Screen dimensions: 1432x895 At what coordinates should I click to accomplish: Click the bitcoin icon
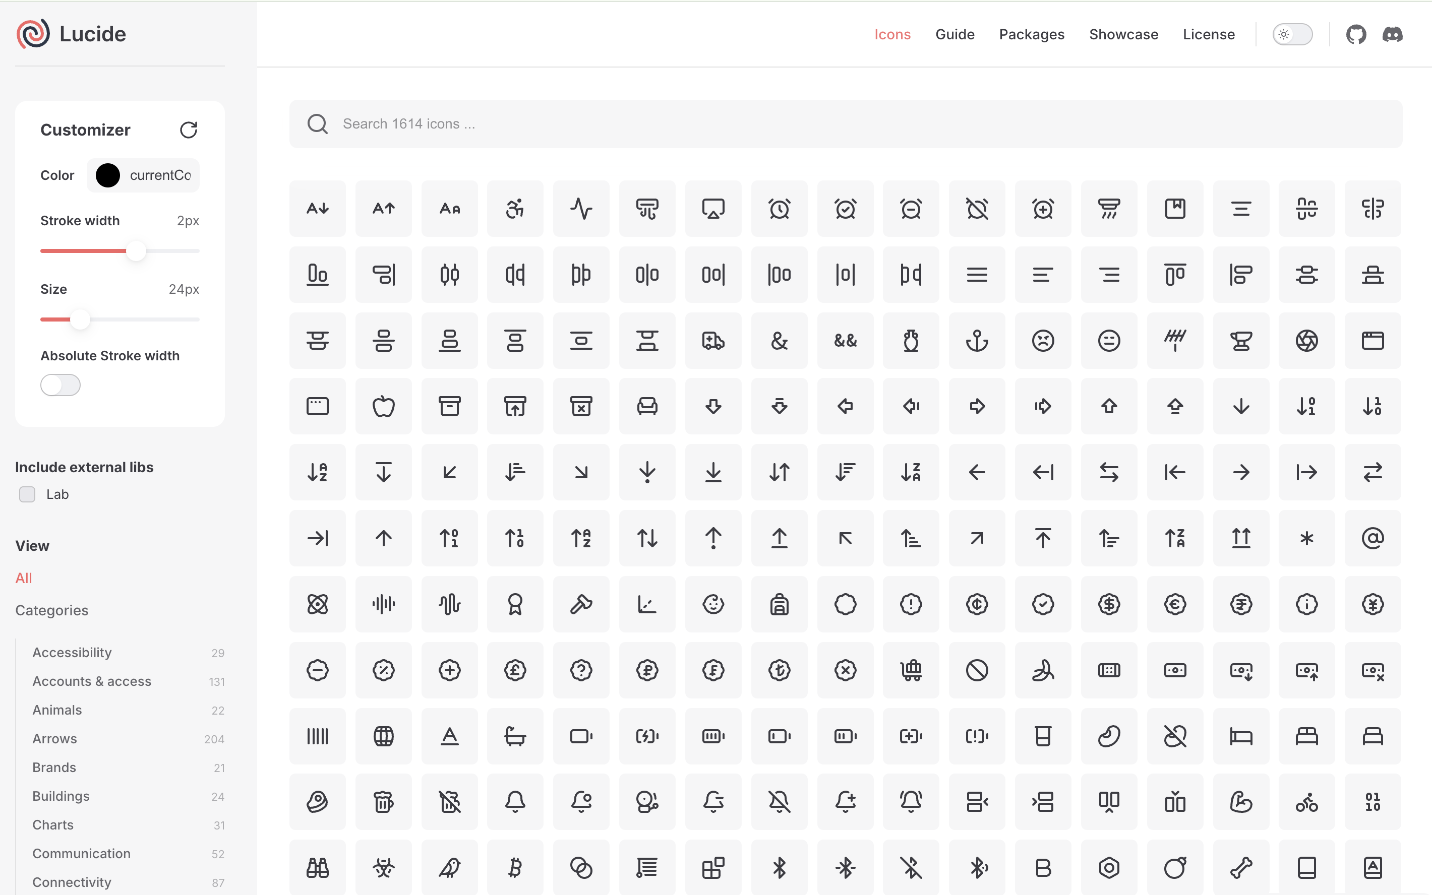point(515,868)
